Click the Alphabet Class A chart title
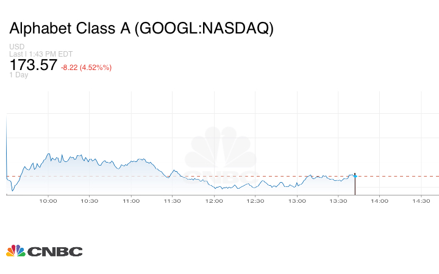 [141, 28]
